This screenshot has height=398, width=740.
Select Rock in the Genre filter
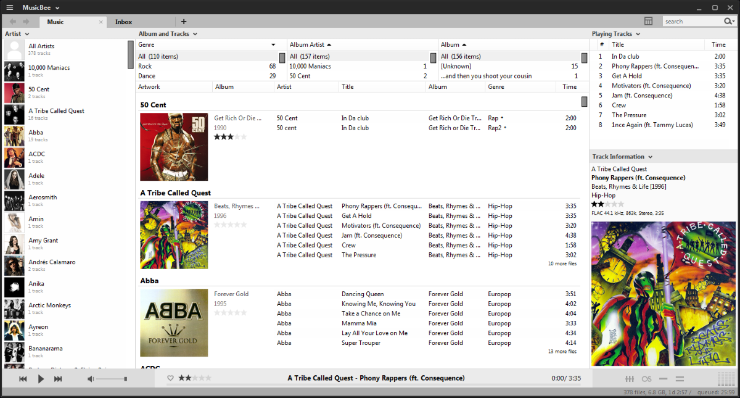[x=207, y=66]
